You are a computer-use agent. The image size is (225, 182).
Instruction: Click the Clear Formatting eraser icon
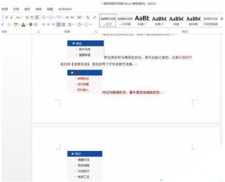click(27, 17)
